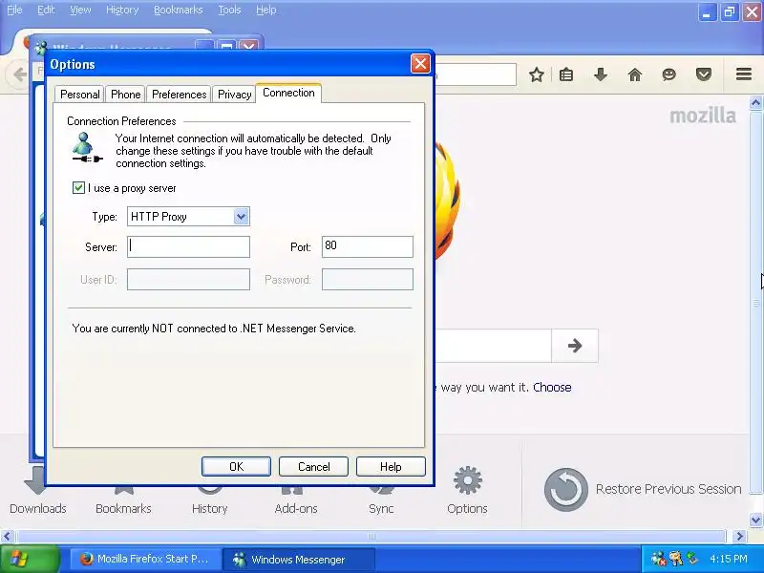Click the Firefox start page search box
Viewport: 764px width, 573px height.
(493, 346)
